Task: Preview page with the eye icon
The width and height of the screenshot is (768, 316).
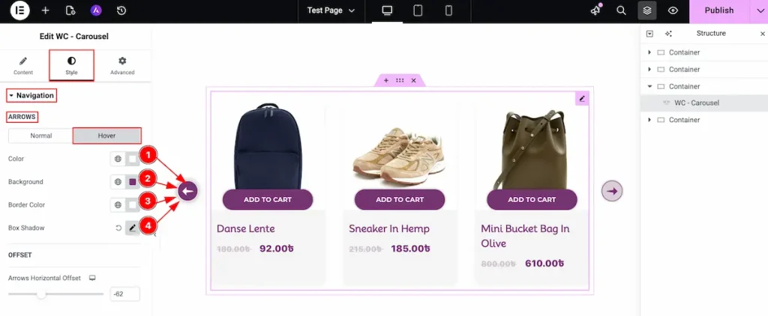Action: click(673, 10)
